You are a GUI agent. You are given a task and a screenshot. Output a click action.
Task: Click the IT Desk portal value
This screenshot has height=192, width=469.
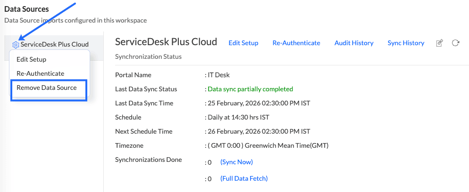coord(218,75)
